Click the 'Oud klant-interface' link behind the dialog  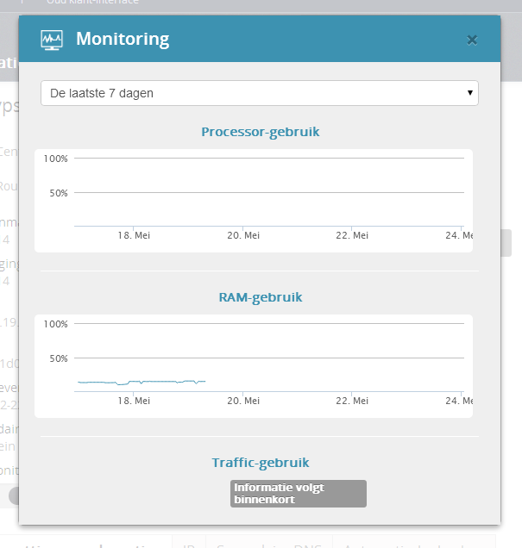92,3
